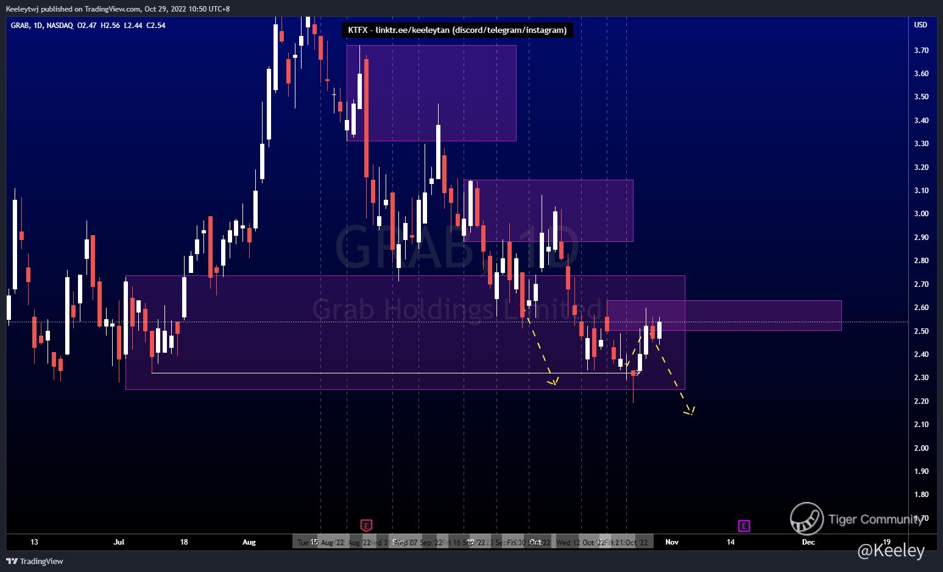943x572 pixels.
Task: Click the red earnings E marker
Action: pyautogui.click(x=366, y=525)
